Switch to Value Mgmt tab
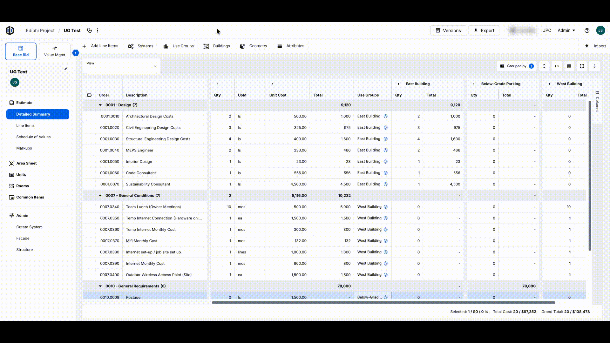Screen dimensions: 610x343 tap(55, 51)
